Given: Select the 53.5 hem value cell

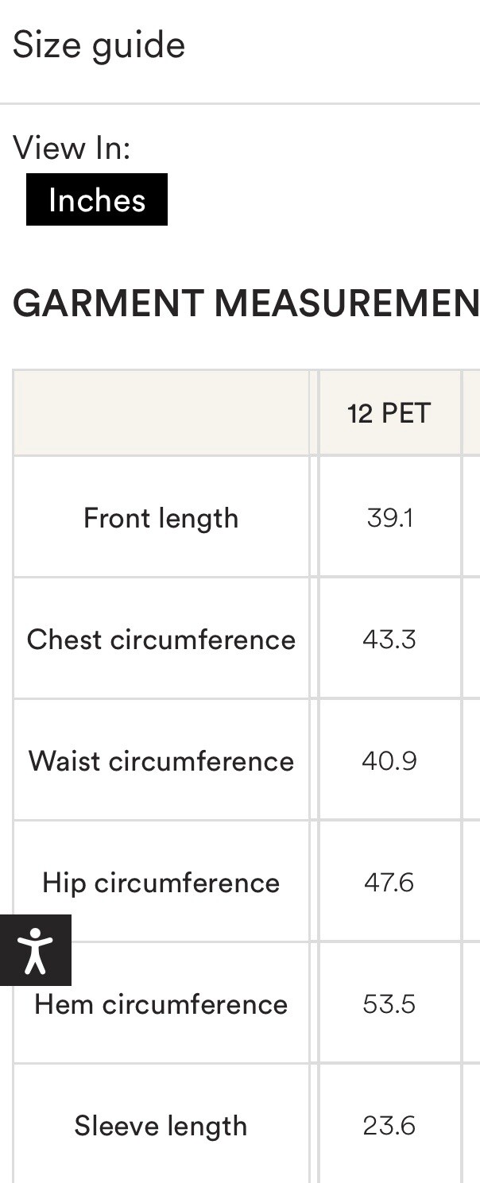Looking at the screenshot, I should 389,1004.
